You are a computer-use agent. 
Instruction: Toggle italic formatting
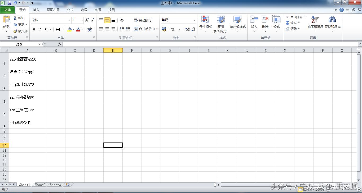[40, 29]
